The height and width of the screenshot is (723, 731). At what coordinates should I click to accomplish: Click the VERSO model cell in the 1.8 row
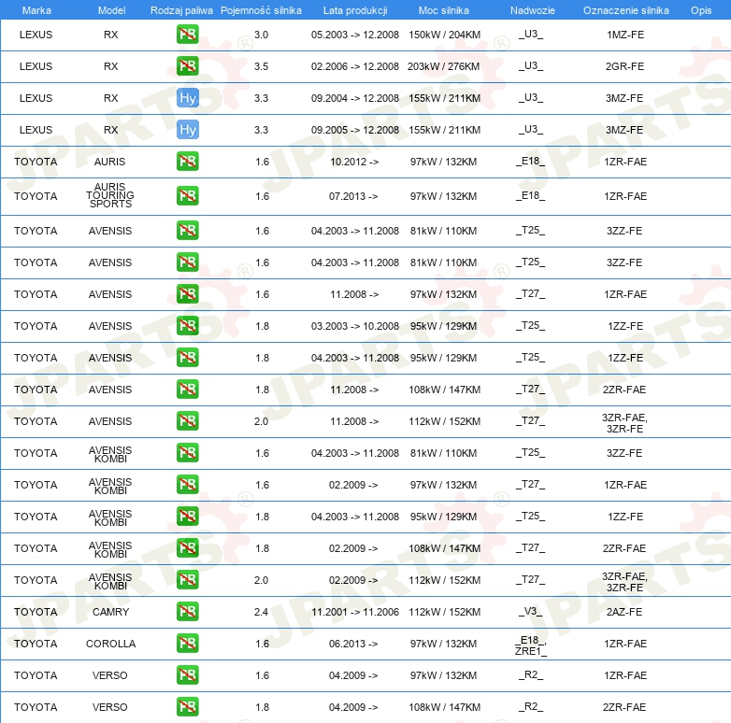[x=109, y=707]
